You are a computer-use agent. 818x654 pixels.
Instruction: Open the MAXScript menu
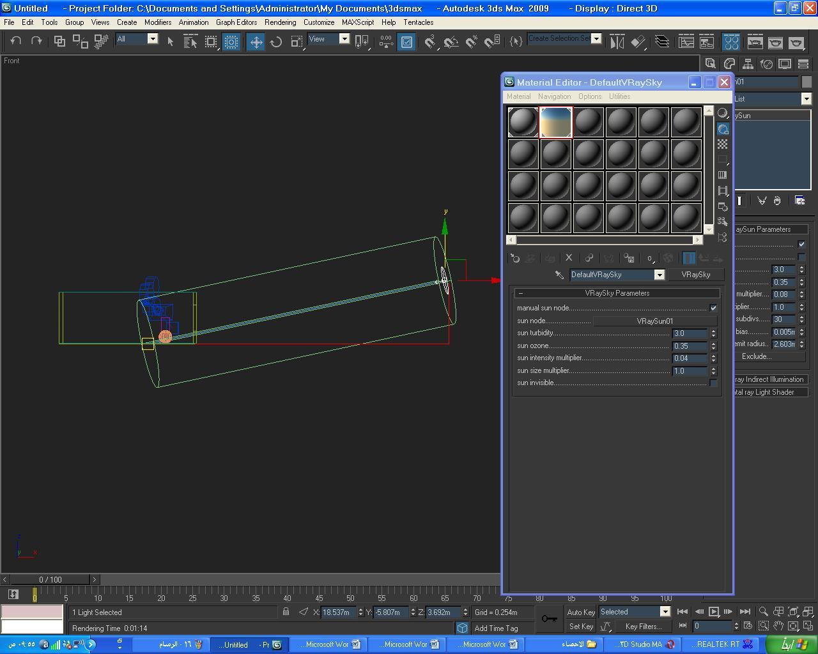click(358, 22)
